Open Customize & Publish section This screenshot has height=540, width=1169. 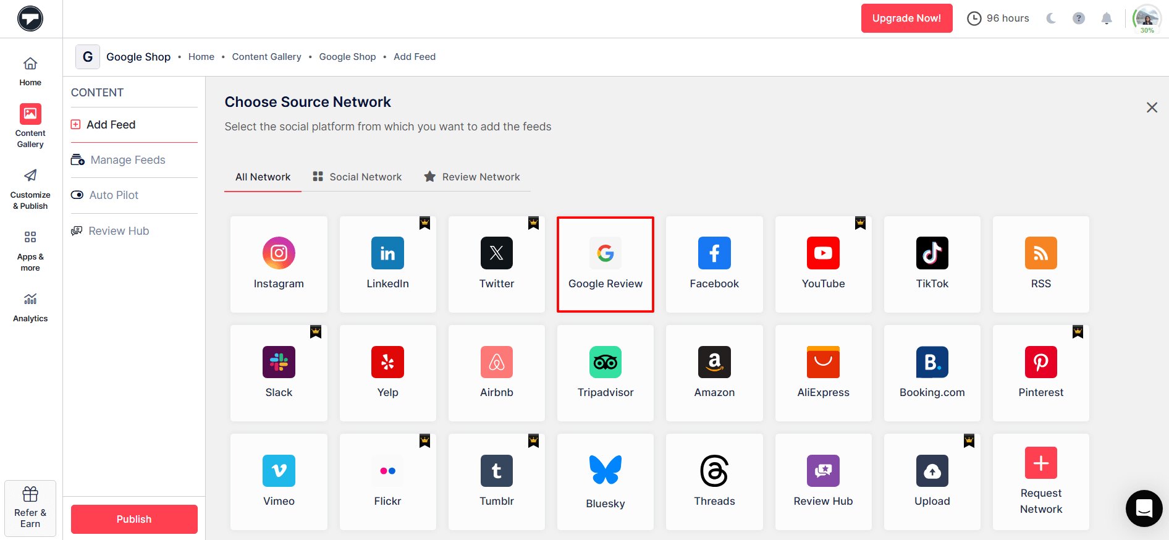tap(30, 190)
